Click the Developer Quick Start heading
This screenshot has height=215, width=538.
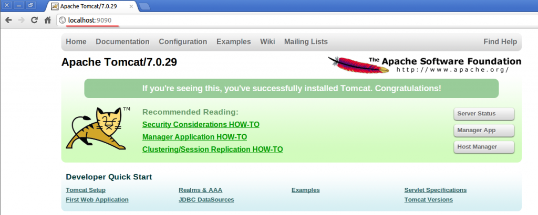tap(109, 177)
